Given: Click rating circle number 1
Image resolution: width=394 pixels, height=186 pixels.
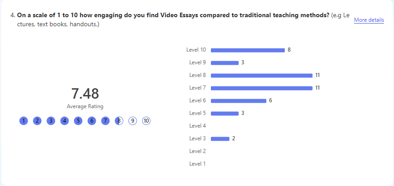Looking at the screenshot, I should pyautogui.click(x=24, y=121).
